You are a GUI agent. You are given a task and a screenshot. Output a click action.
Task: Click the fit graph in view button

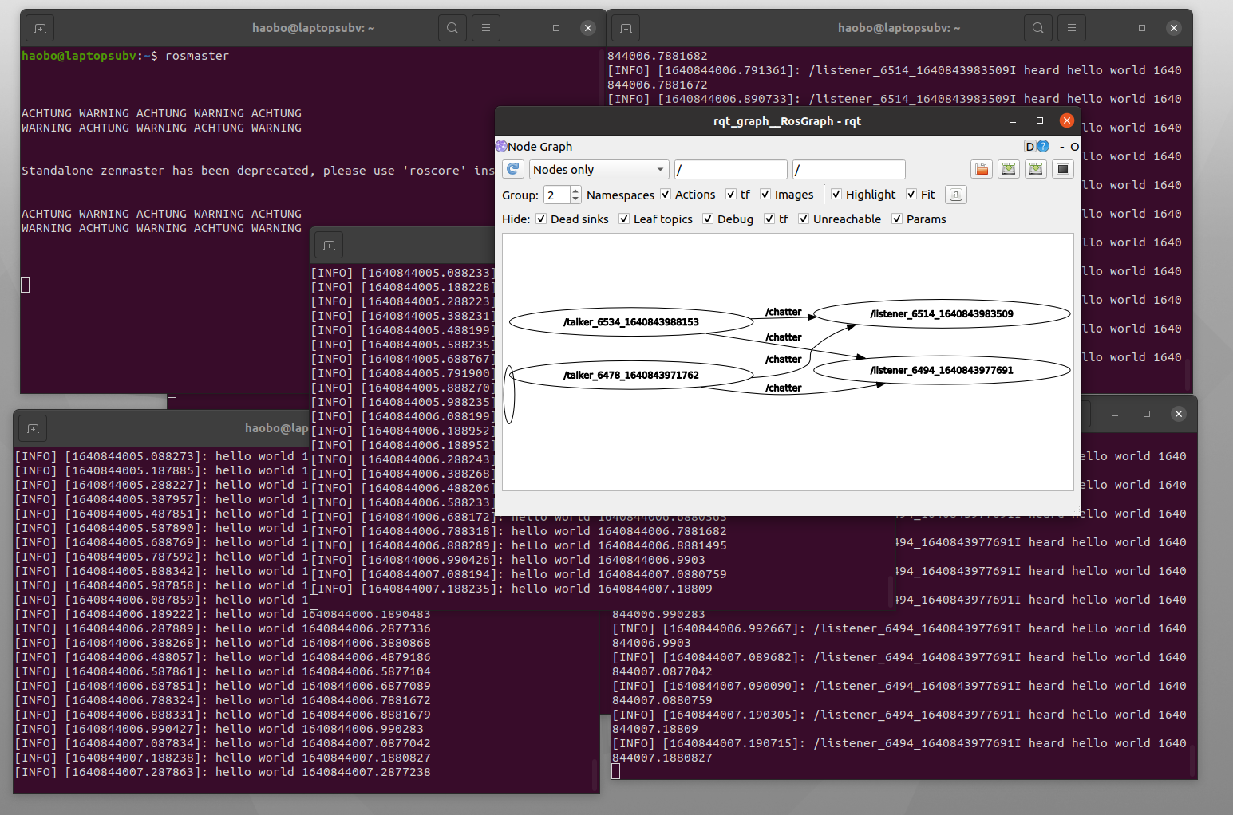point(955,195)
